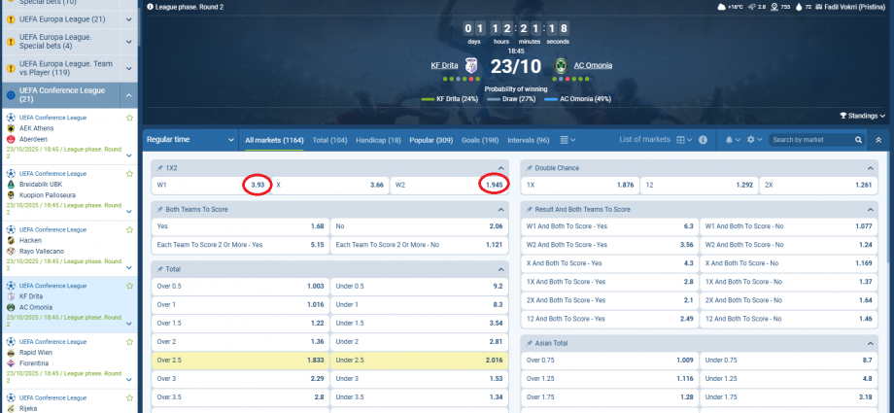Star the Hacken vs Rayo Vallecano match
The image size is (894, 413).
click(129, 229)
